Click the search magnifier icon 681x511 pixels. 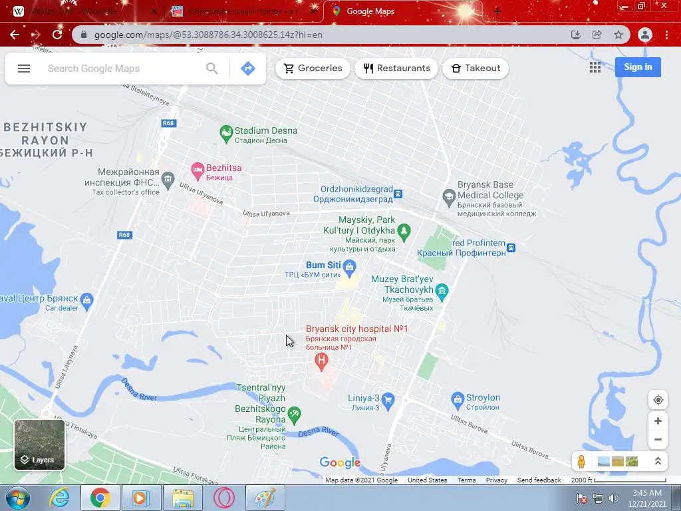pos(212,69)
